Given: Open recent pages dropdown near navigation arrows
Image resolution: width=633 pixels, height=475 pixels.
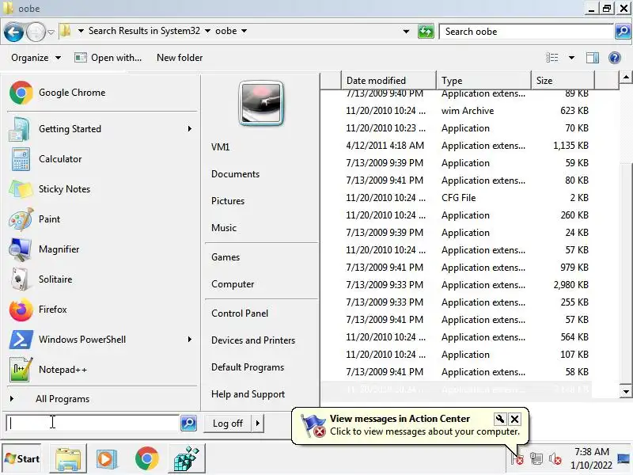Looking at the screenshot, I should pyautogui.click(x=51, y=32).
